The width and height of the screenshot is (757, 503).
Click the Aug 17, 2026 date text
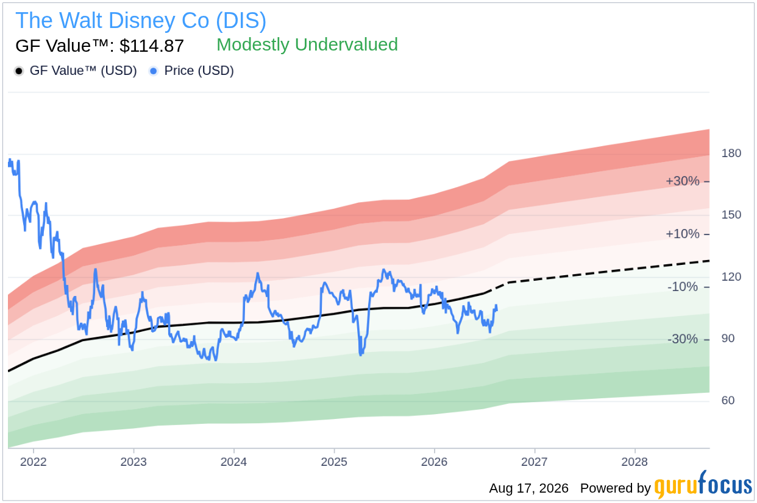528,488
